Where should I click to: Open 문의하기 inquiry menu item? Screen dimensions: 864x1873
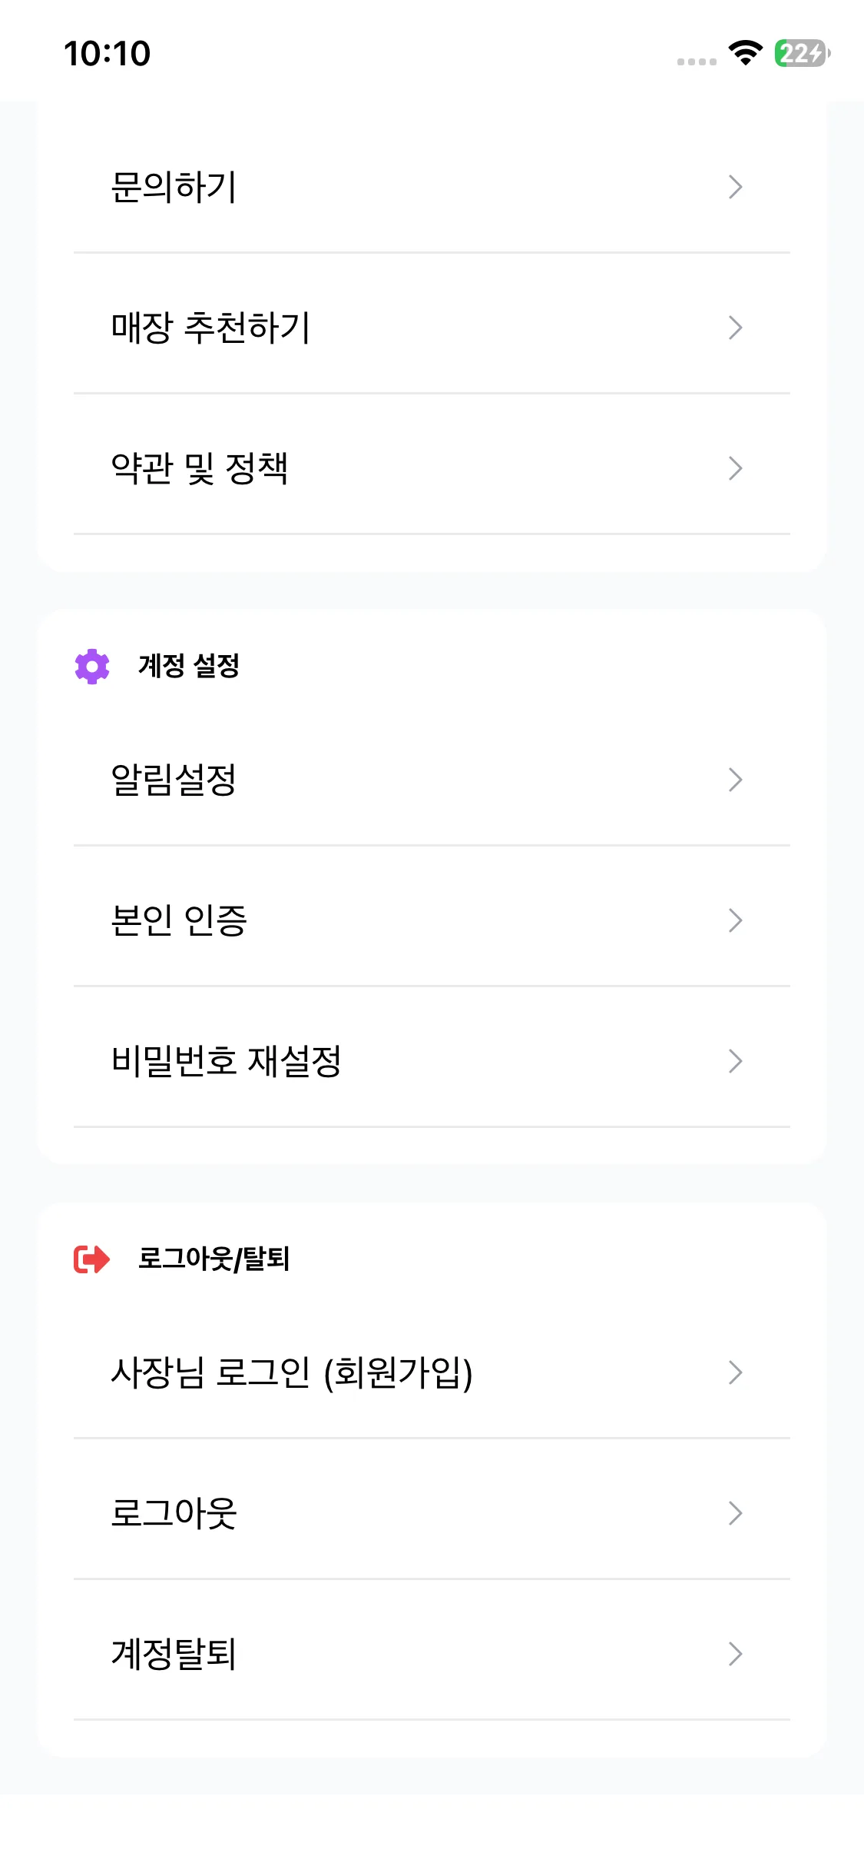[x=174, y=187]
